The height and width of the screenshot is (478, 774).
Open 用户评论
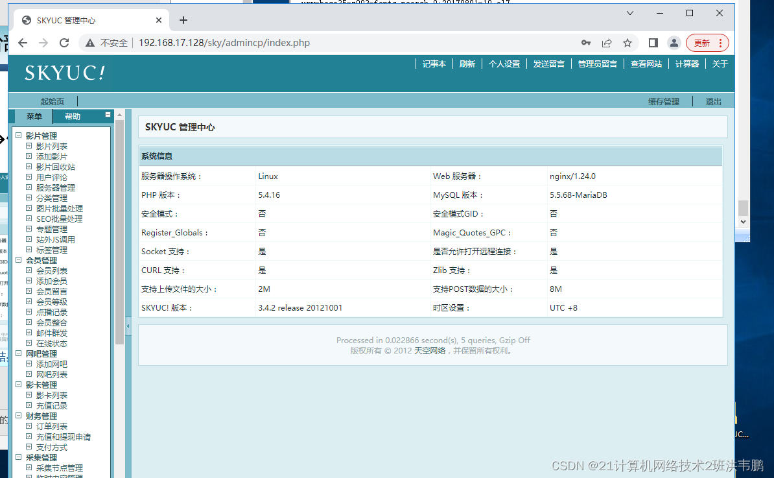tap(52, 177)
